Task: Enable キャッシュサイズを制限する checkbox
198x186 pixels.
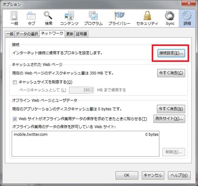Action: click(15, 83)
